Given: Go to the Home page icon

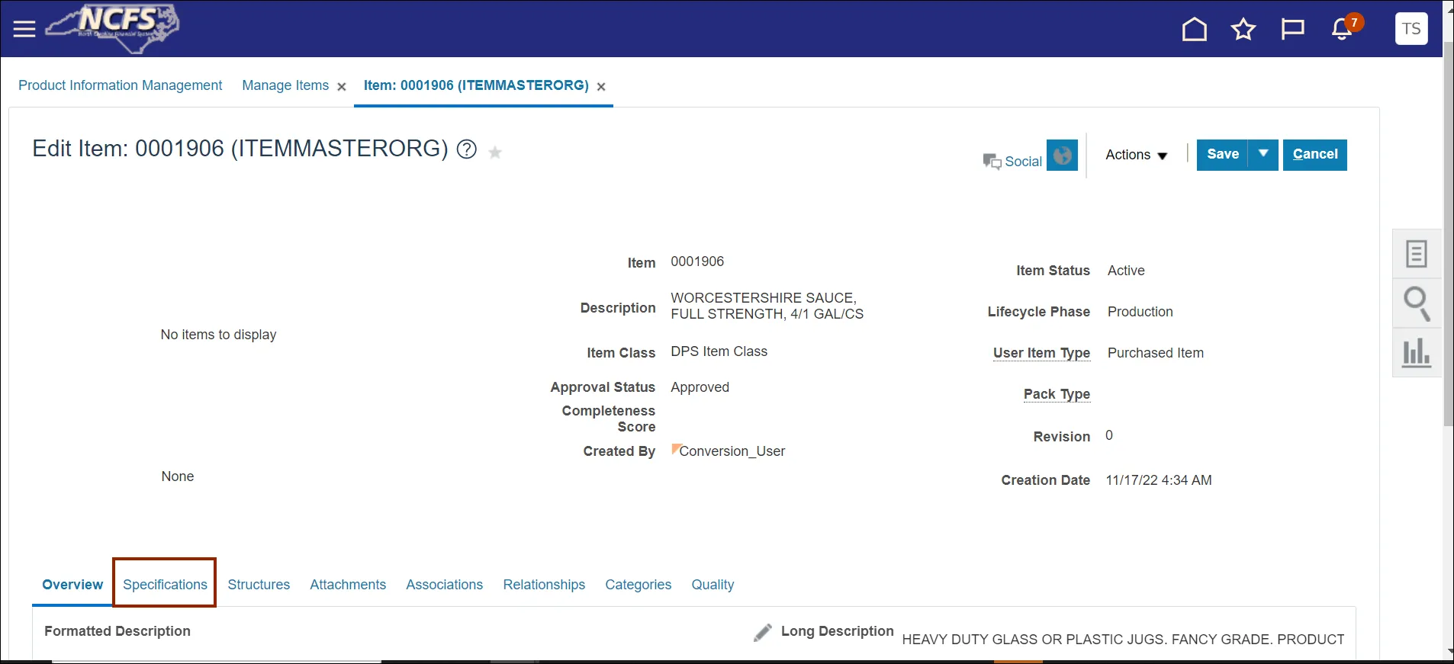Looking at the screenshot, I should click(1194, 29).
